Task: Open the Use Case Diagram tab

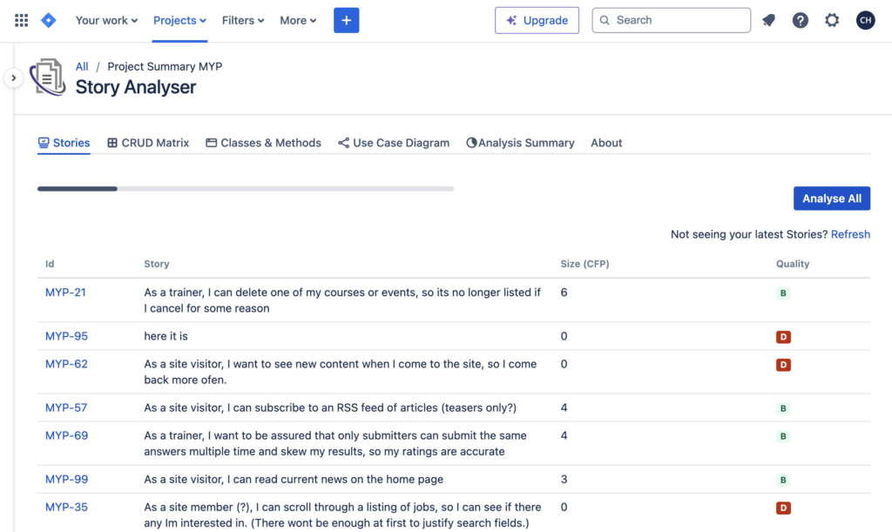Action: pyautogui.click(x=394, y=142)
